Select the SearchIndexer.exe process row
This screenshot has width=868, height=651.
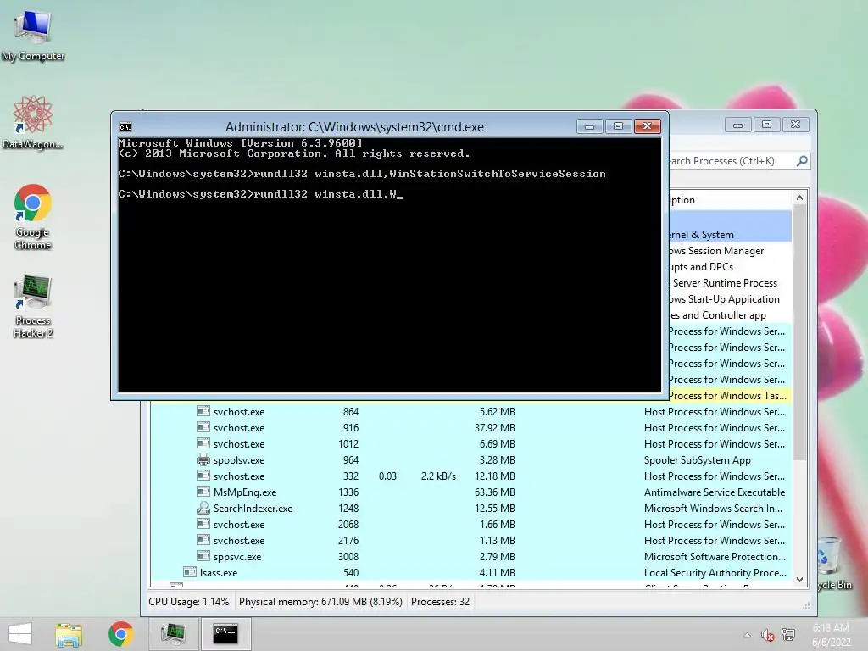(x=470, y=509)
